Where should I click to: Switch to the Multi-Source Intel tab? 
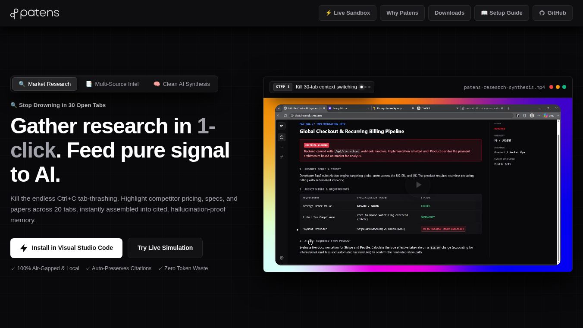(112, 84)
